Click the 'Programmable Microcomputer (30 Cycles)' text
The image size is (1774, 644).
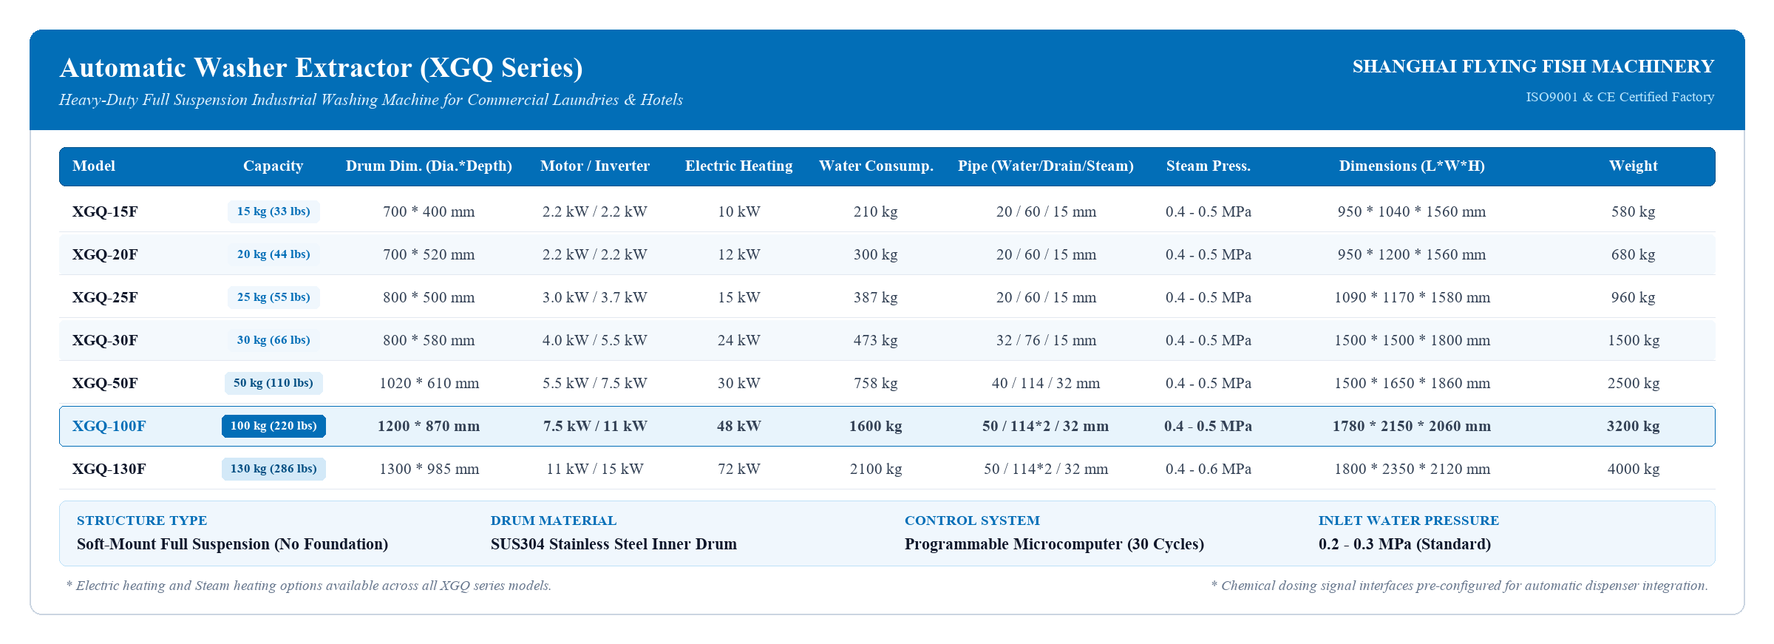pyautogui.click(x=1054, y=544)
